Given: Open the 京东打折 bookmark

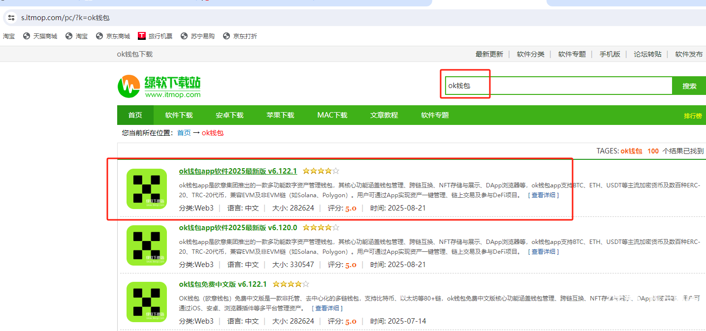Looking at the screenshot, I should pos(240,36).
